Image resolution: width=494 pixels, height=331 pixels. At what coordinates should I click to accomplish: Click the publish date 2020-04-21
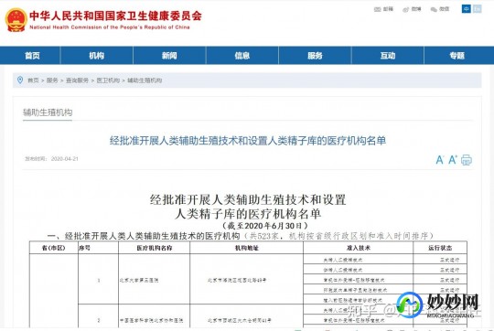(65, 159)
